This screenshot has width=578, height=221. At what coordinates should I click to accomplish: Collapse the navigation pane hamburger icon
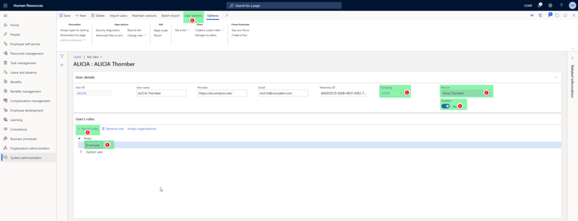coord(5,15)
